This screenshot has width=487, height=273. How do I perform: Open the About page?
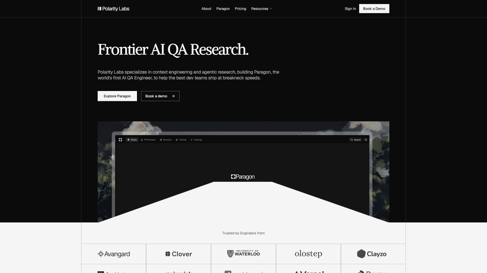click(x=206, y=9)
